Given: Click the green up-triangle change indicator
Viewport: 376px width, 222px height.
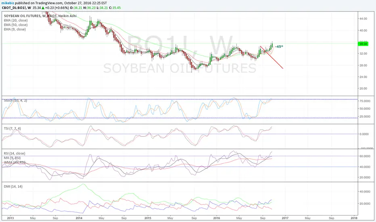Looking at the screenshot, I should [43, 8].
